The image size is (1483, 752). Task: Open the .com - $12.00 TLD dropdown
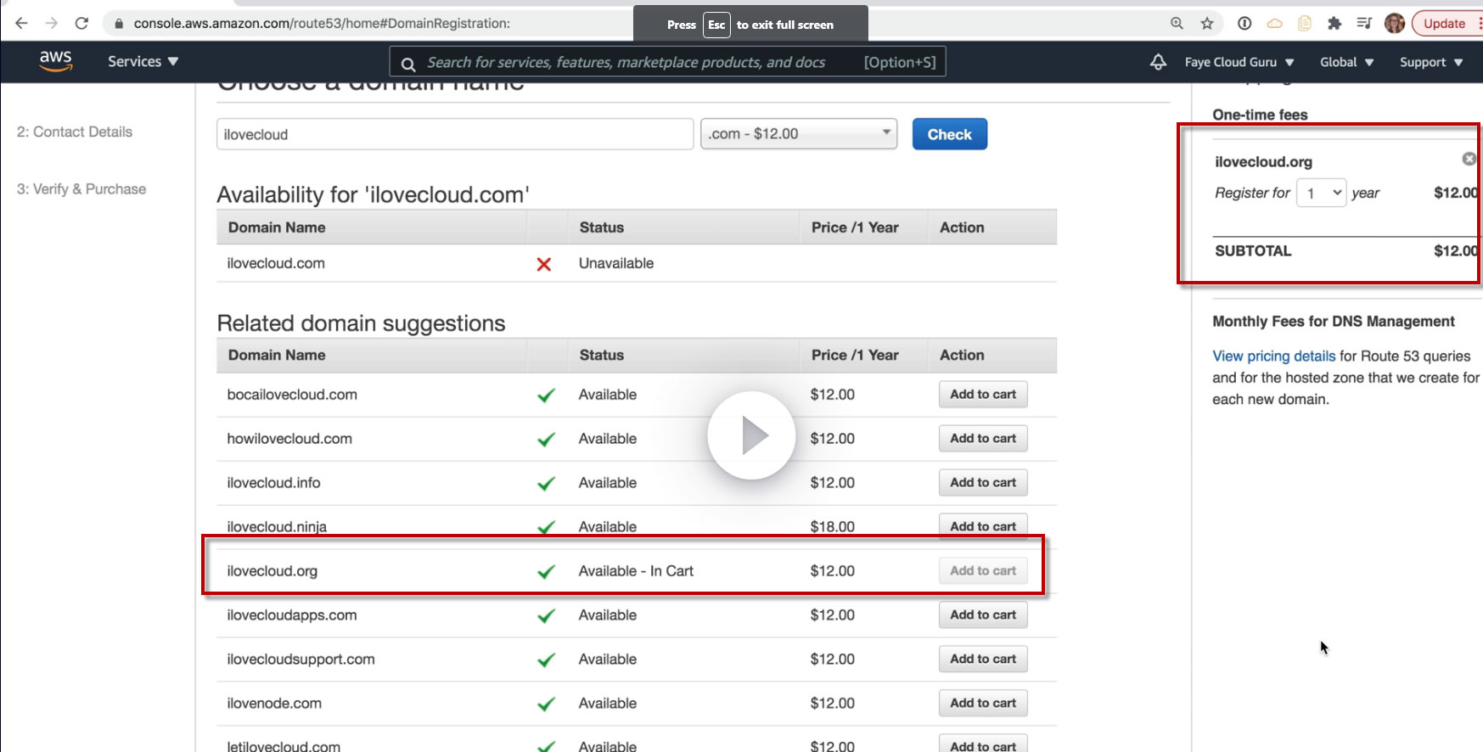(799, 134)
